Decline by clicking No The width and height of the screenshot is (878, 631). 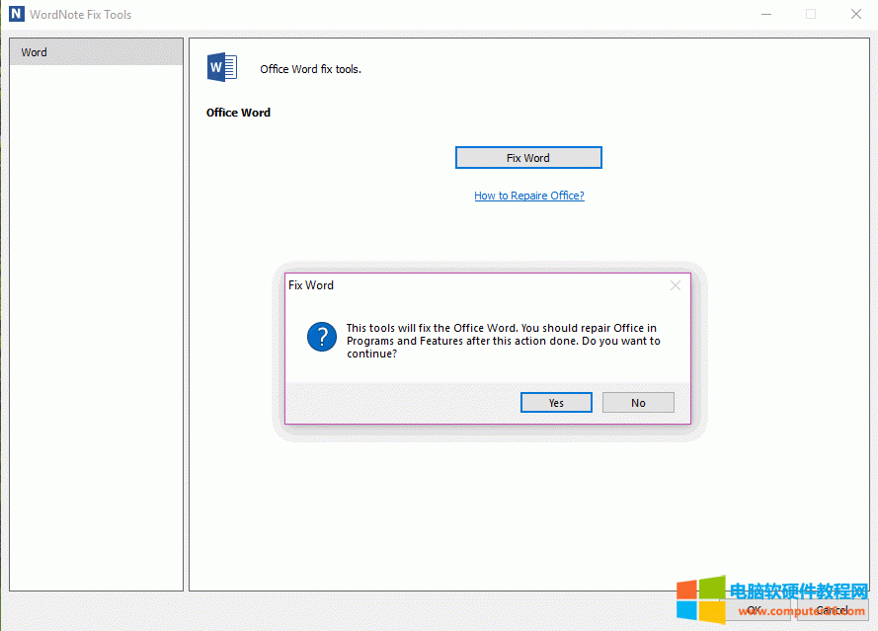[x=638, y=403]
